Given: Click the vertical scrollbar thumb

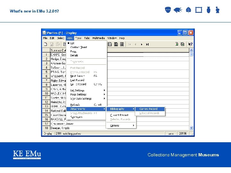Looking at the screenshot, I should tap(191, 54).
